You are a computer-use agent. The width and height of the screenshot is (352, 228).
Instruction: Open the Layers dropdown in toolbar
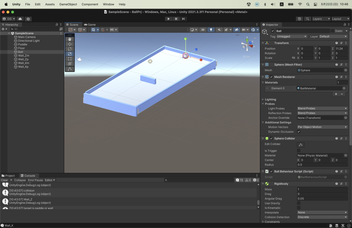321,19
